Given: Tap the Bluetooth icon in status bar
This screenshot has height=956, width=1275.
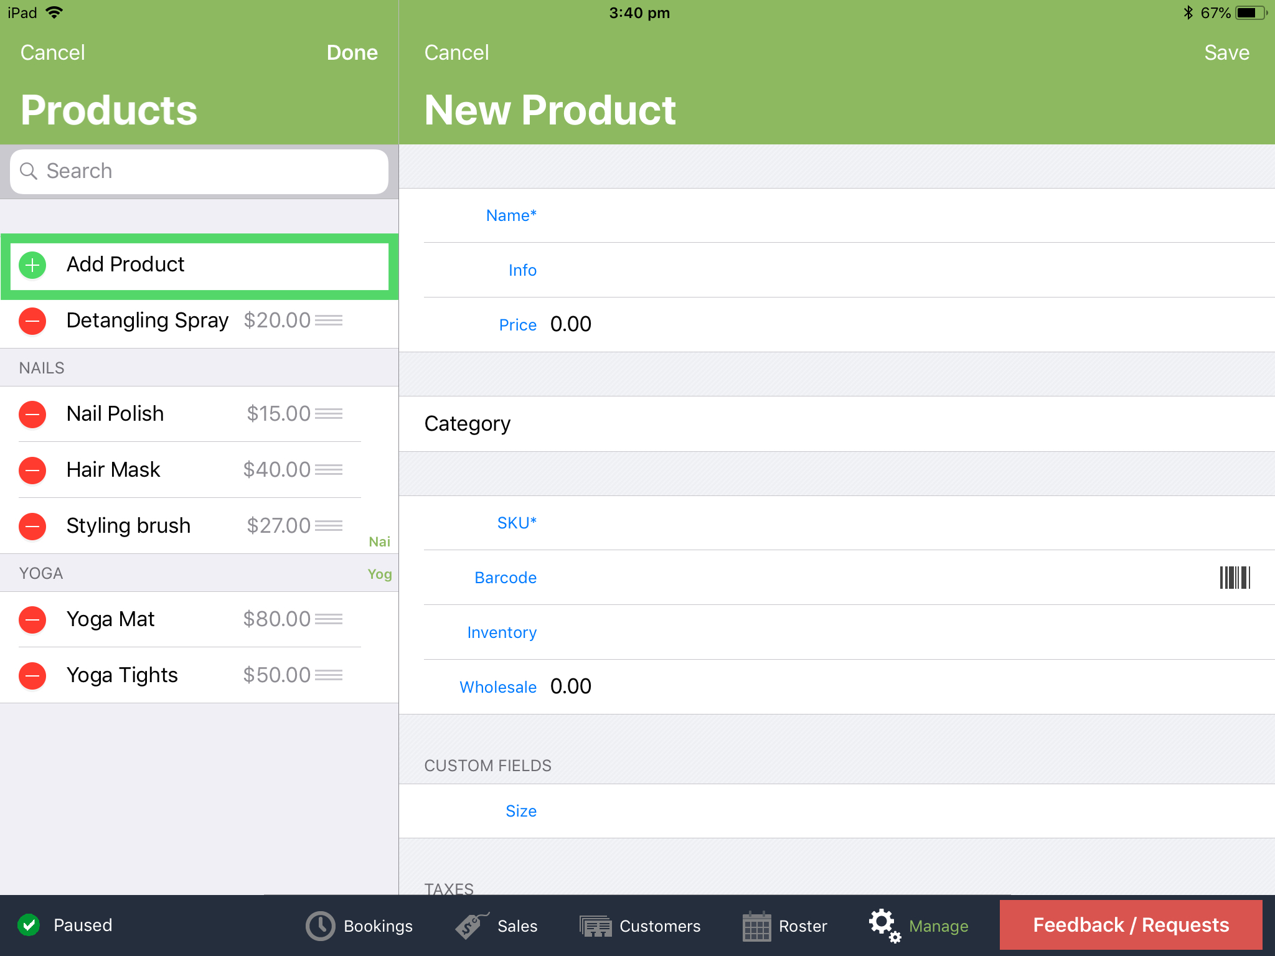Looking at the screenshot, I should (1188, 12).
